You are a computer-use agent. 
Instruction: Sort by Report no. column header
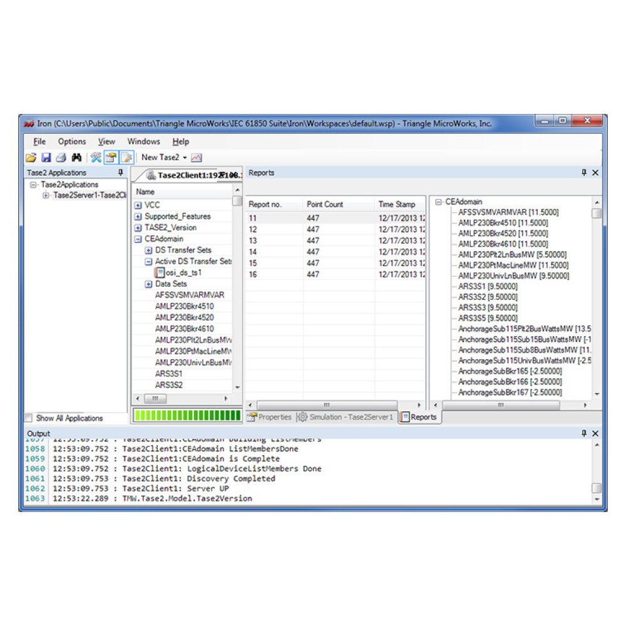tap(274, 204)
